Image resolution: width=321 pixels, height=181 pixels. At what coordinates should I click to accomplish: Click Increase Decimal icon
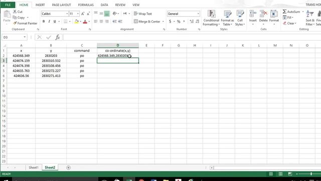click(x=192, y=21)
